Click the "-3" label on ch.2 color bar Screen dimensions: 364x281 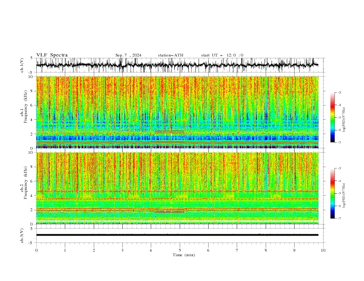339,169
